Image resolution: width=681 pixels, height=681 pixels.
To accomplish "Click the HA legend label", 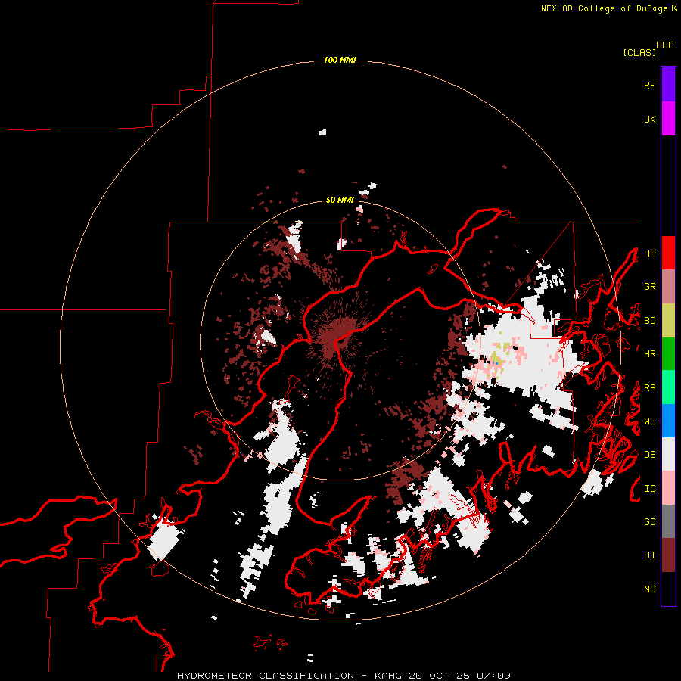I will coord(649,253).
